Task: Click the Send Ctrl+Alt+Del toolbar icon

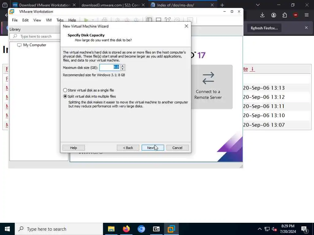Action: (104, 20)
